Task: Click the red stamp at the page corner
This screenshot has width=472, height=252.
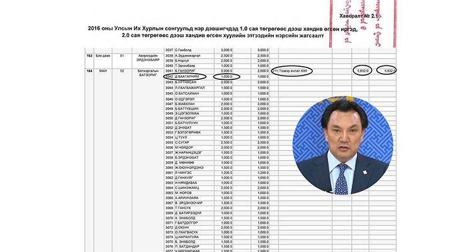Action: pyautogui.click(x=363, y=23)
